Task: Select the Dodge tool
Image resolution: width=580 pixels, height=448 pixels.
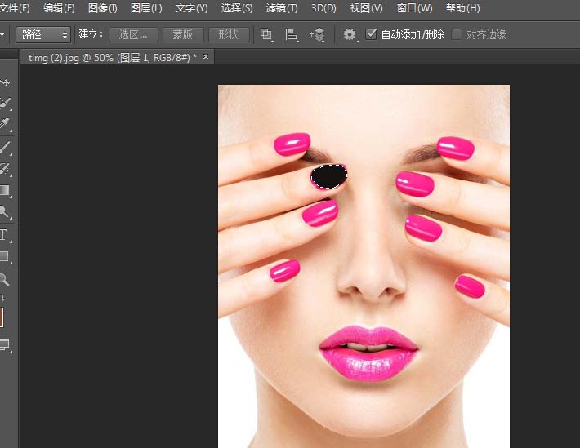Action: [5, 212]
